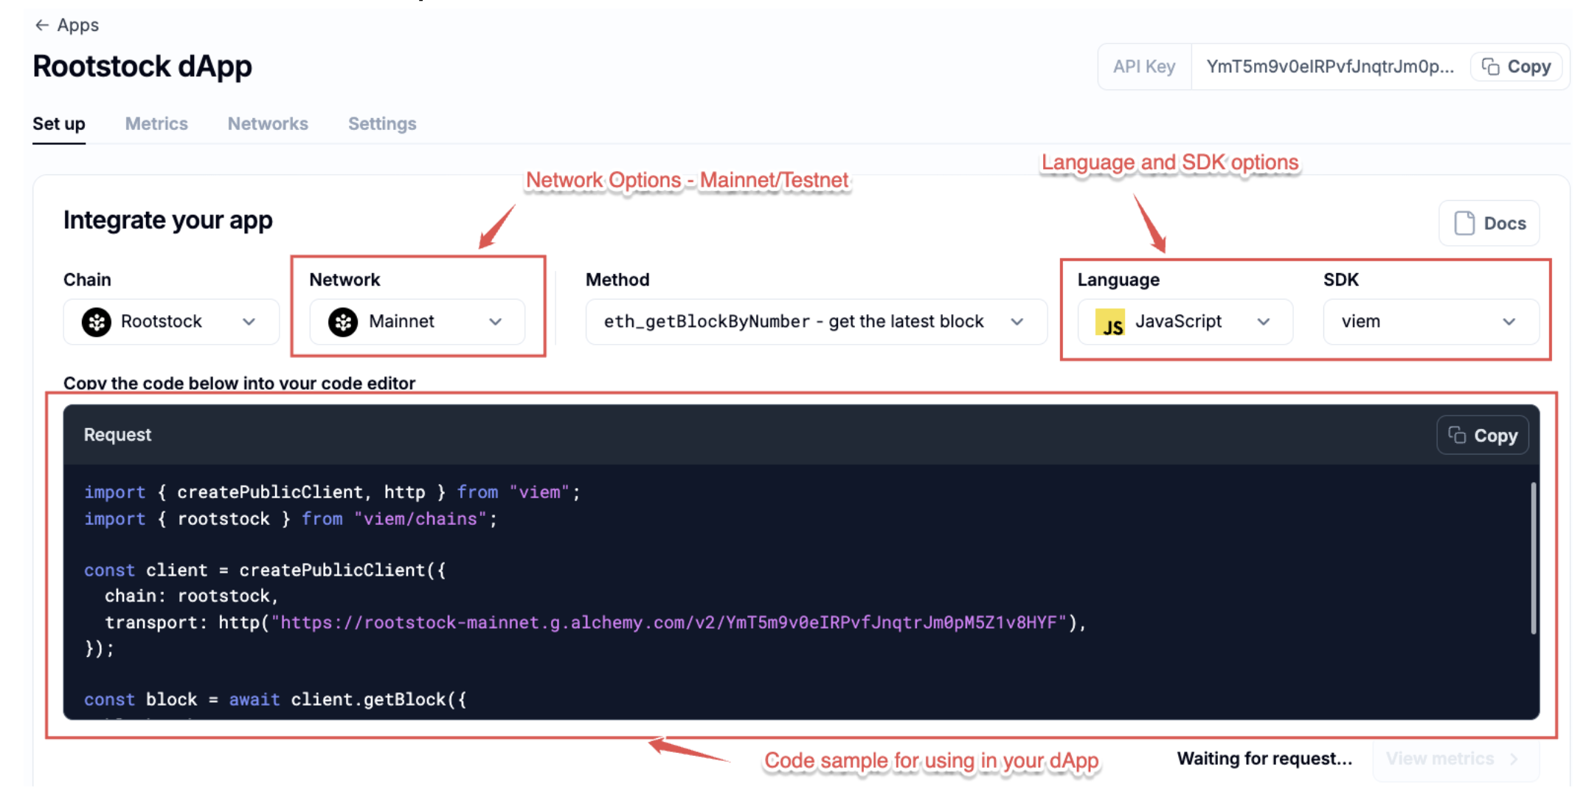Open the Networks tab

pyautogui.click(x=268, y=124)
